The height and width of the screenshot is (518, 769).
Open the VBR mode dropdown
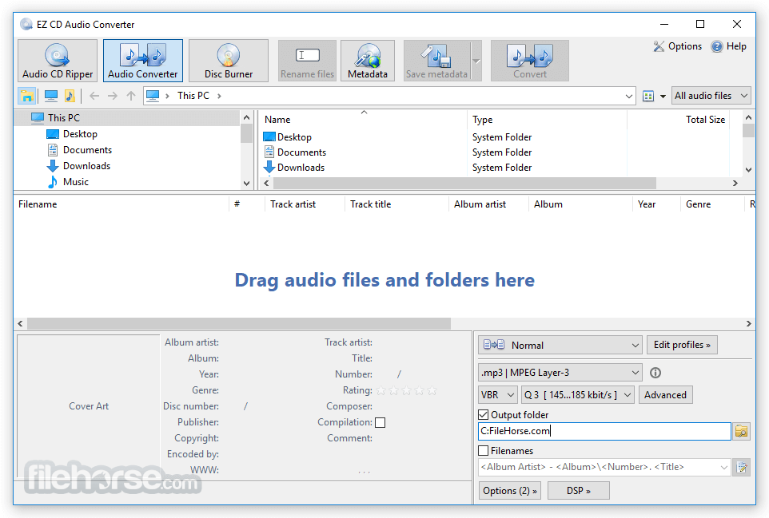tap(498, 395)
